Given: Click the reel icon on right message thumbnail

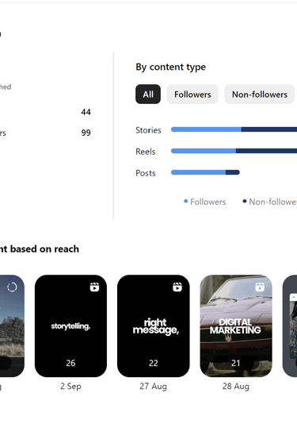Looking at the screenshot, I should tap(177, 287).
